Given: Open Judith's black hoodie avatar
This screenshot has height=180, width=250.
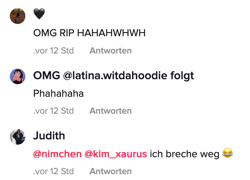Looking at the screenshot, I should (17, 137).
